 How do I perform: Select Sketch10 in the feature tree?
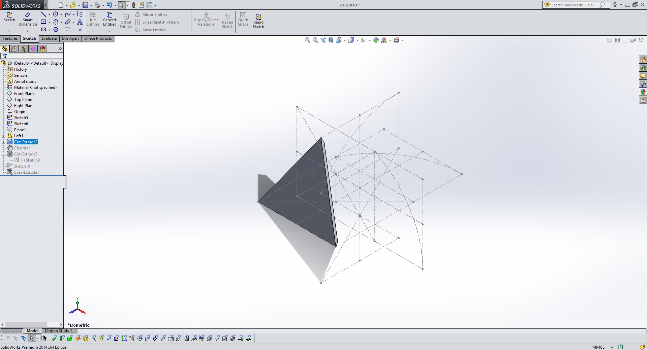[22, 166]
